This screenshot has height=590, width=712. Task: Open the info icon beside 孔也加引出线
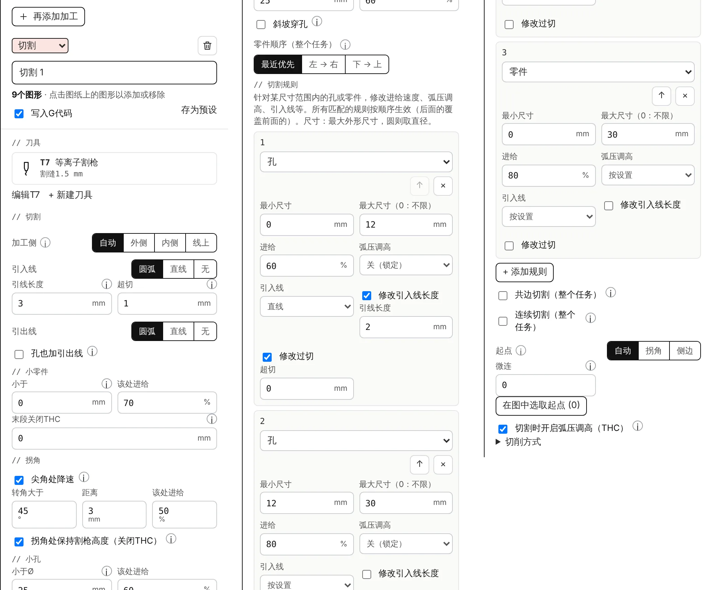[92, 352]
